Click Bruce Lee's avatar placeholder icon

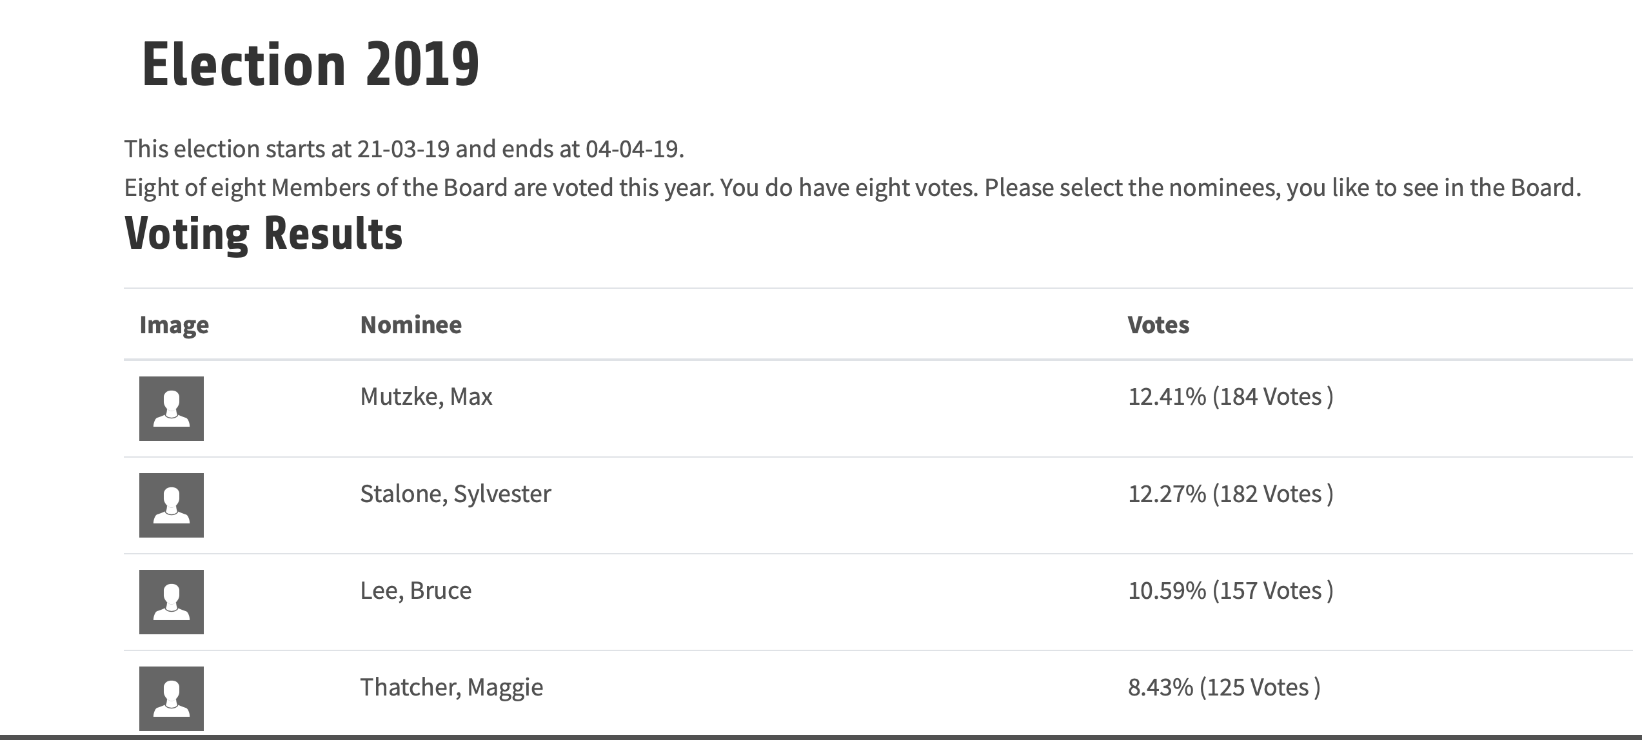172,602
